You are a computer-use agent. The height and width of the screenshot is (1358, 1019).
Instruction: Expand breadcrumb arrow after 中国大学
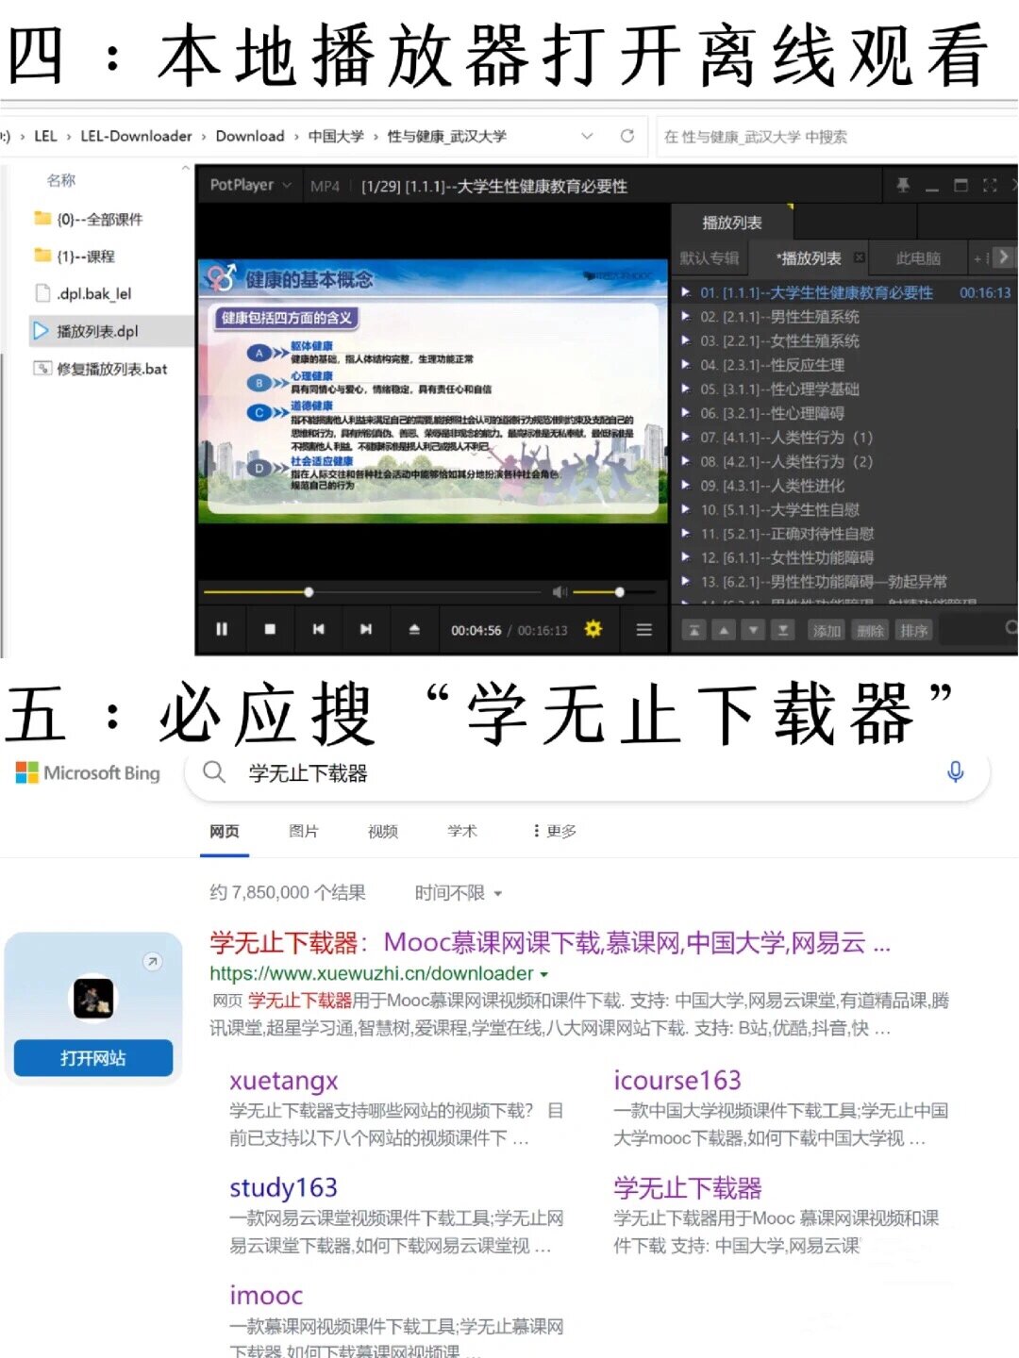[376, 137]
